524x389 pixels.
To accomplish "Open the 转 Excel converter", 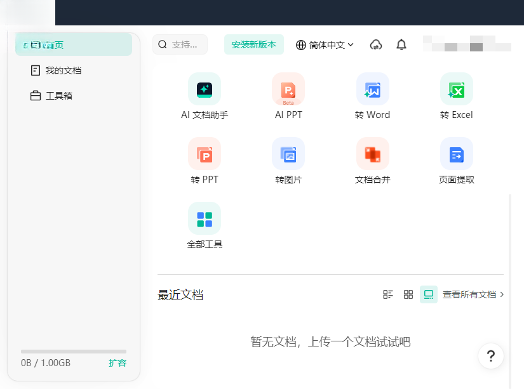I will tap(457, 96).
